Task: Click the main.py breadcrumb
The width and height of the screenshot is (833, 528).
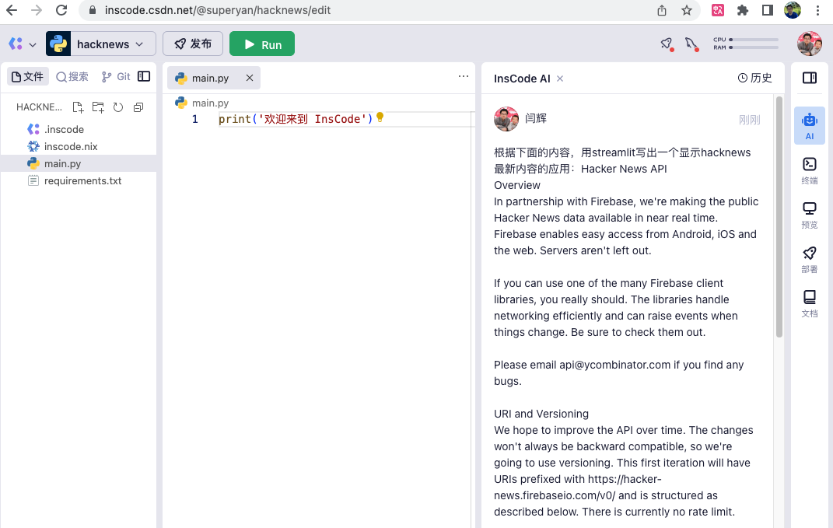Action: 202,103
